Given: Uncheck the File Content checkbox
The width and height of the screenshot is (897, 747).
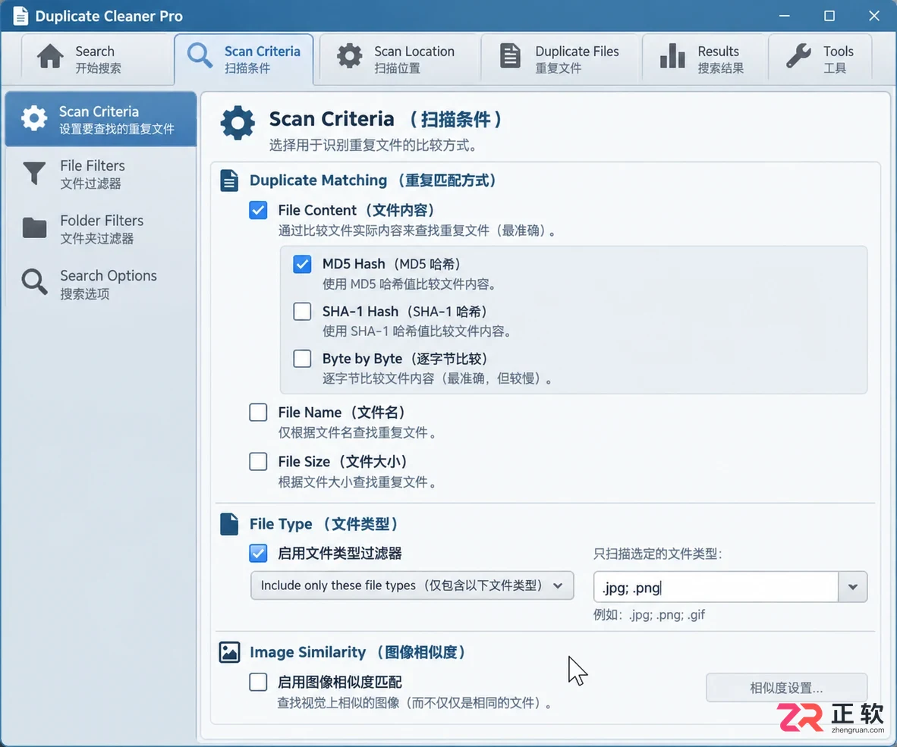Looking at the screenshot, I should coord(258,210).
